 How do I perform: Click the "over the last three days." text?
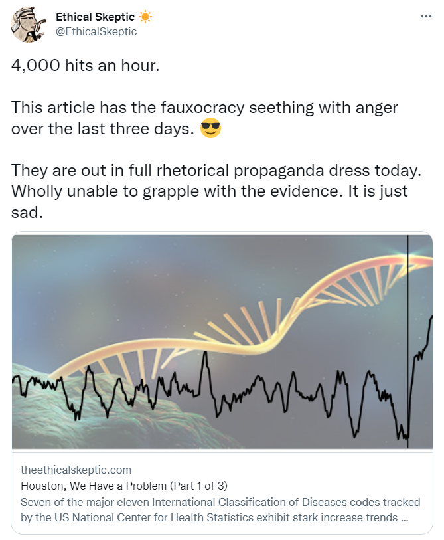point(103,128)
